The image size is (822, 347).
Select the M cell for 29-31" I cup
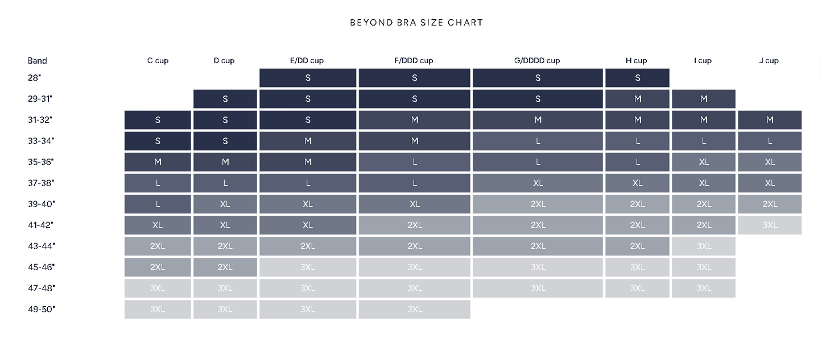tap(704, 99)
